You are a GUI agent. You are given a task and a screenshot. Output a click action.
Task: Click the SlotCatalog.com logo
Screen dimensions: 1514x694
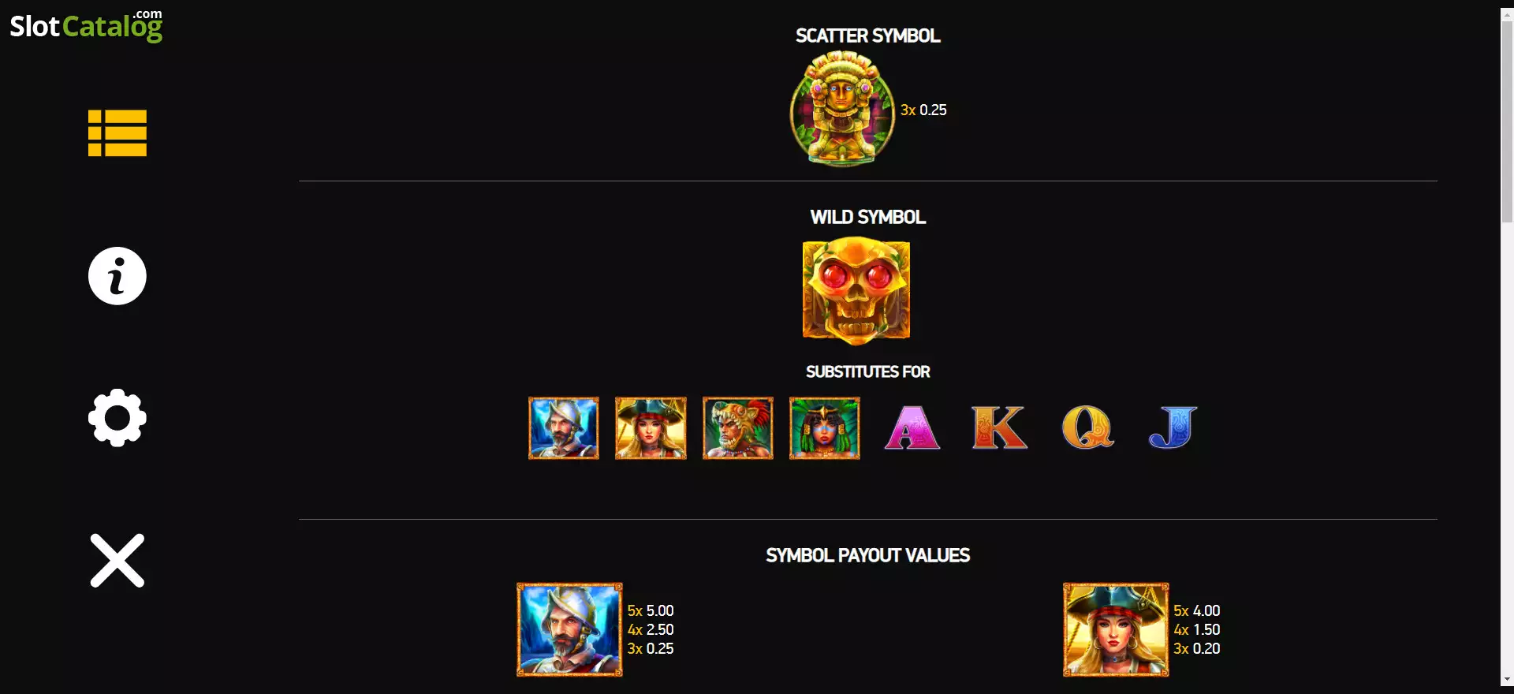[x=86, y=25]
